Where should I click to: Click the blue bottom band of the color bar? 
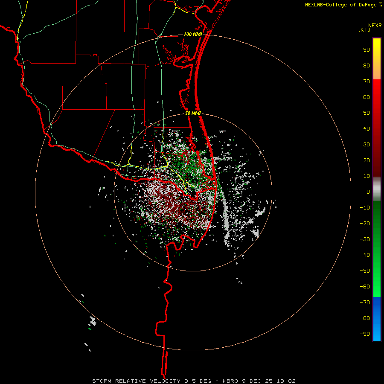tap(377, 319)
